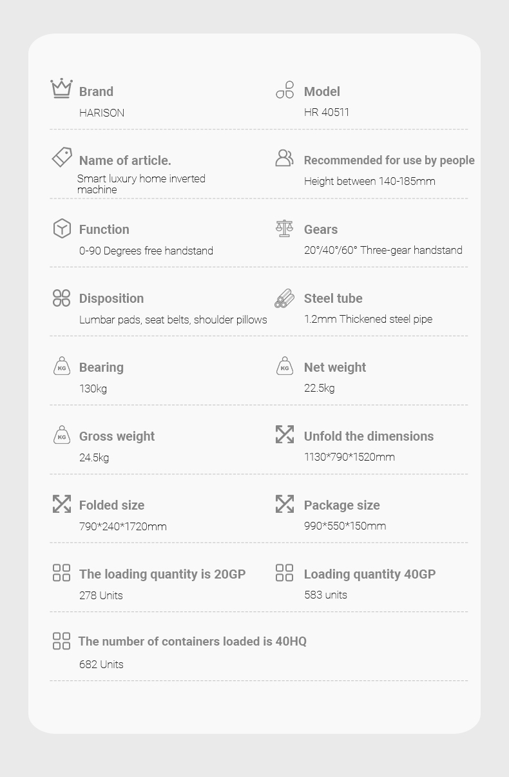509x777 pixels.
Task: Click the balance scale icon next to Gears
Action: 284,228
